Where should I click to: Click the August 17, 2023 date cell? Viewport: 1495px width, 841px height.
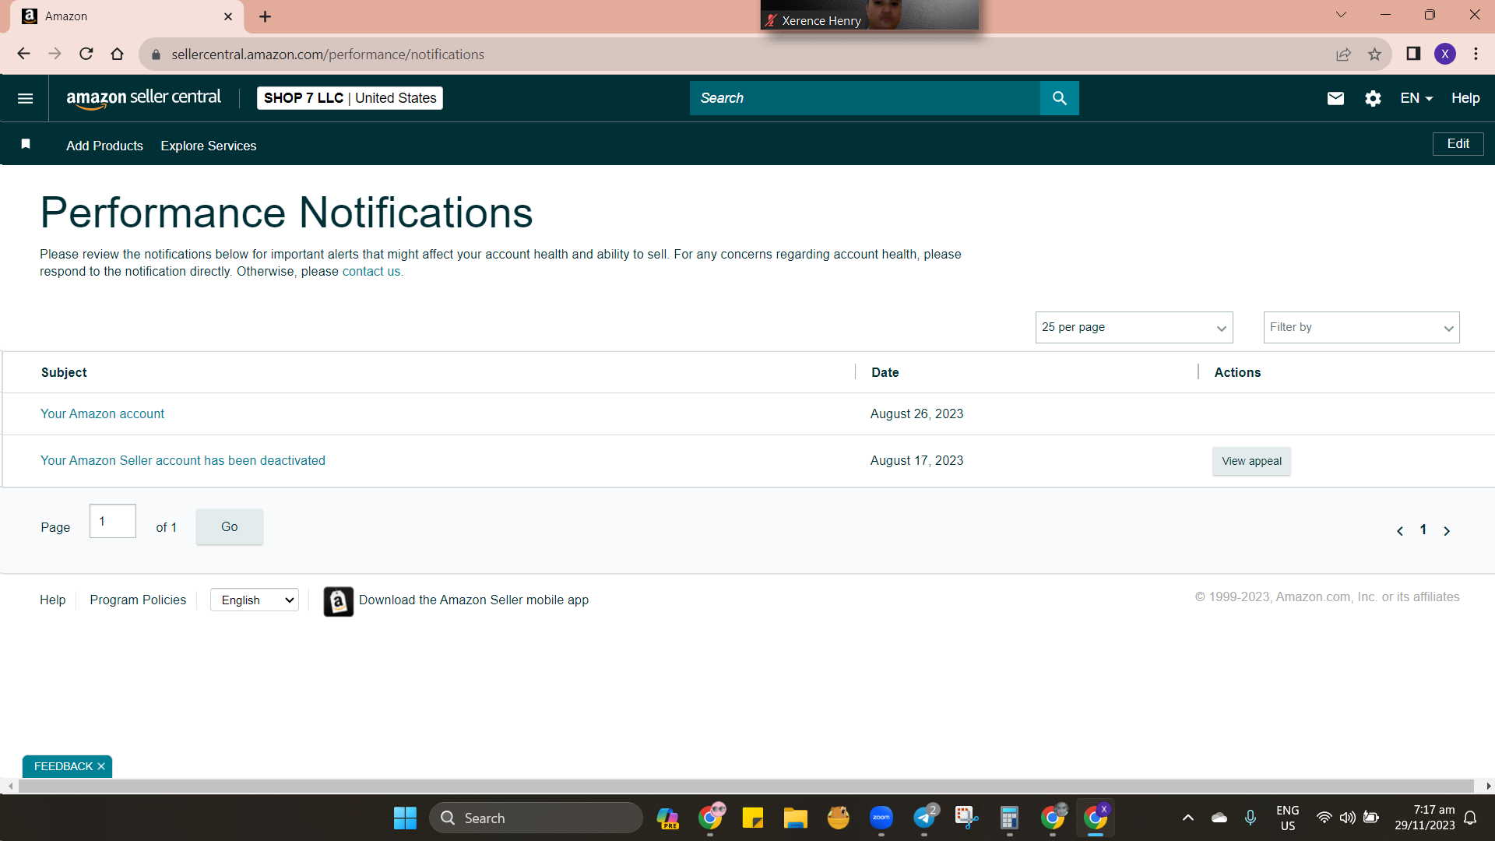click(x=916, y=461)
